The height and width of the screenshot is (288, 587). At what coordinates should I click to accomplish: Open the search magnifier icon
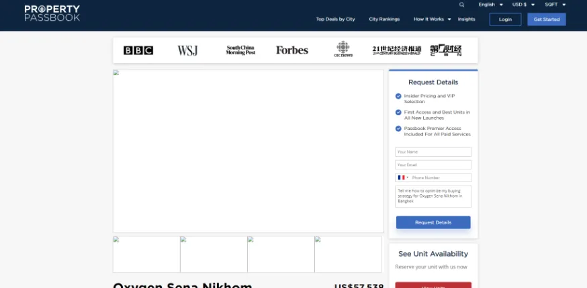pos(461,5)
